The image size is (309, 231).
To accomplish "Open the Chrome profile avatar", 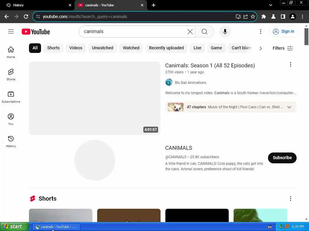I will click(x=293, y=17).
